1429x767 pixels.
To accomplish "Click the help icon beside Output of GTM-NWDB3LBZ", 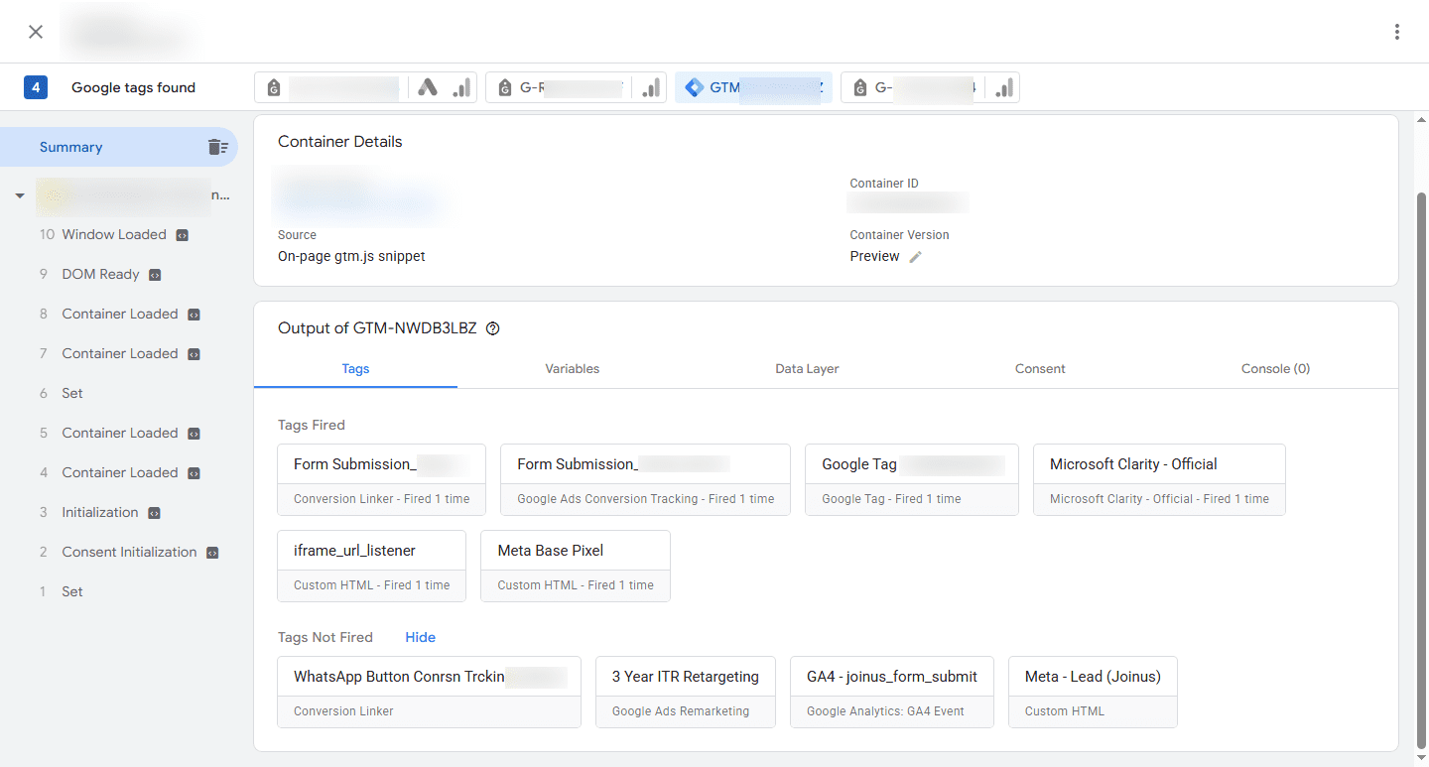I will pos(493,329).
